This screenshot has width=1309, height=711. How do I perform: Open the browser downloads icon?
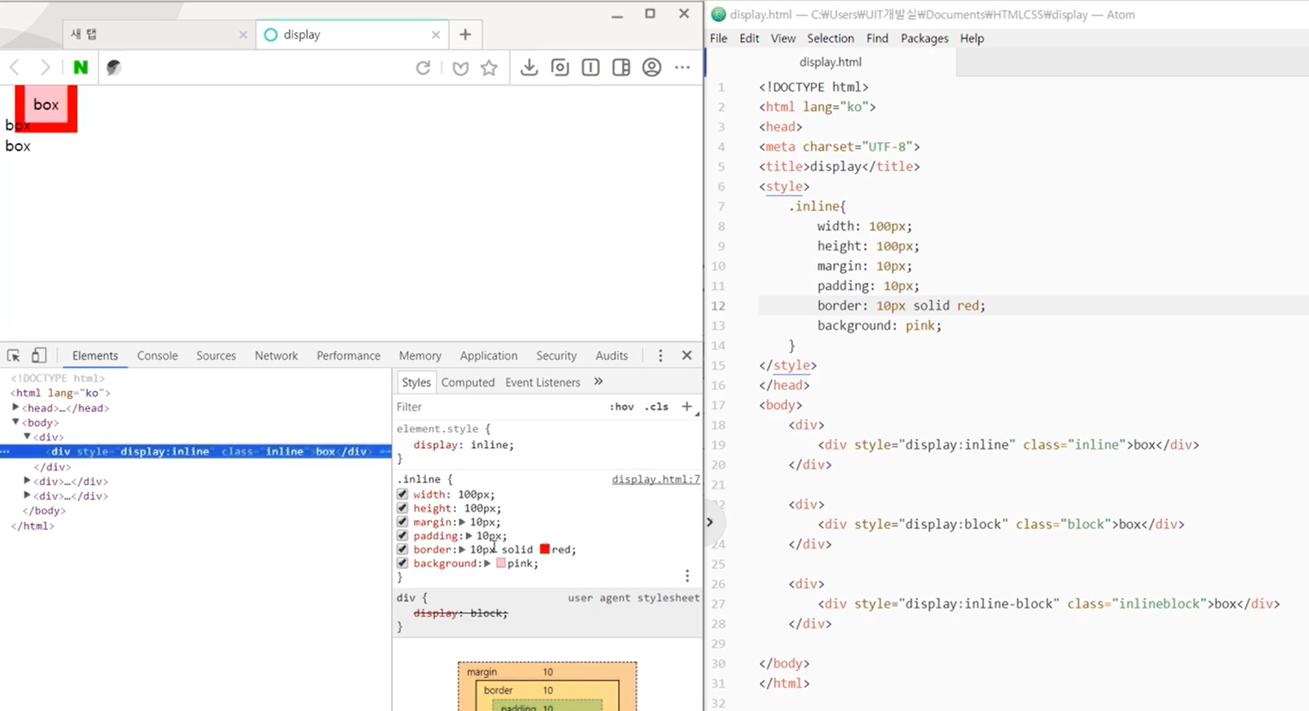click(x=529, y=68)
